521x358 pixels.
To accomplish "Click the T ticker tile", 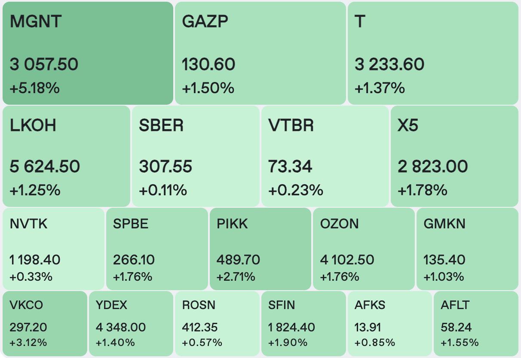I will point(432,53).
